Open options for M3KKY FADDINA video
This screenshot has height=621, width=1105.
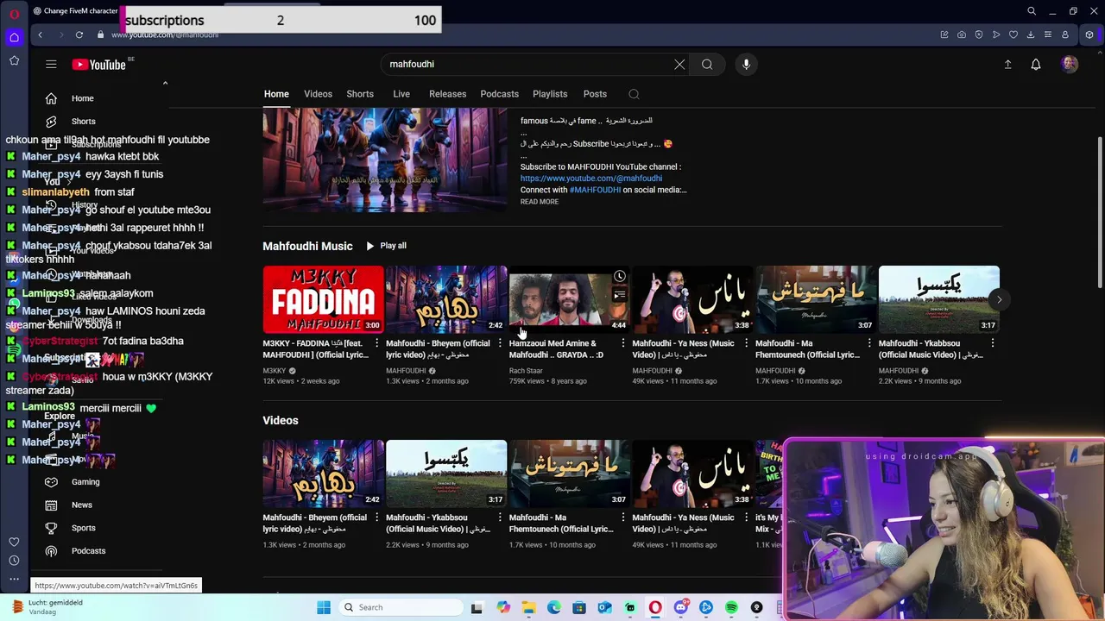[x=376, y=343]
